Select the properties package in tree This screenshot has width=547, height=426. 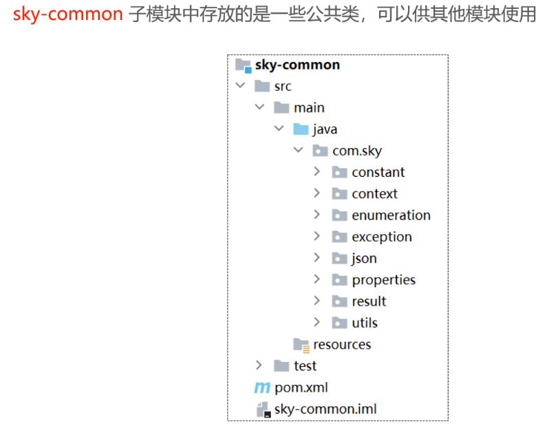click(x=383, y=279)
